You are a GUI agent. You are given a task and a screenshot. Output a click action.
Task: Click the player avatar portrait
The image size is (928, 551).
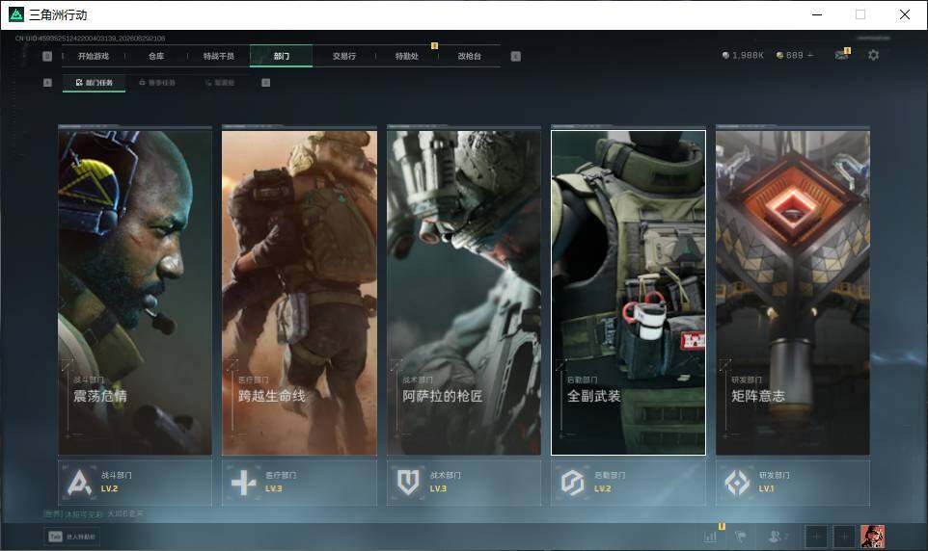pyautogui.click(x=872, y=537)
